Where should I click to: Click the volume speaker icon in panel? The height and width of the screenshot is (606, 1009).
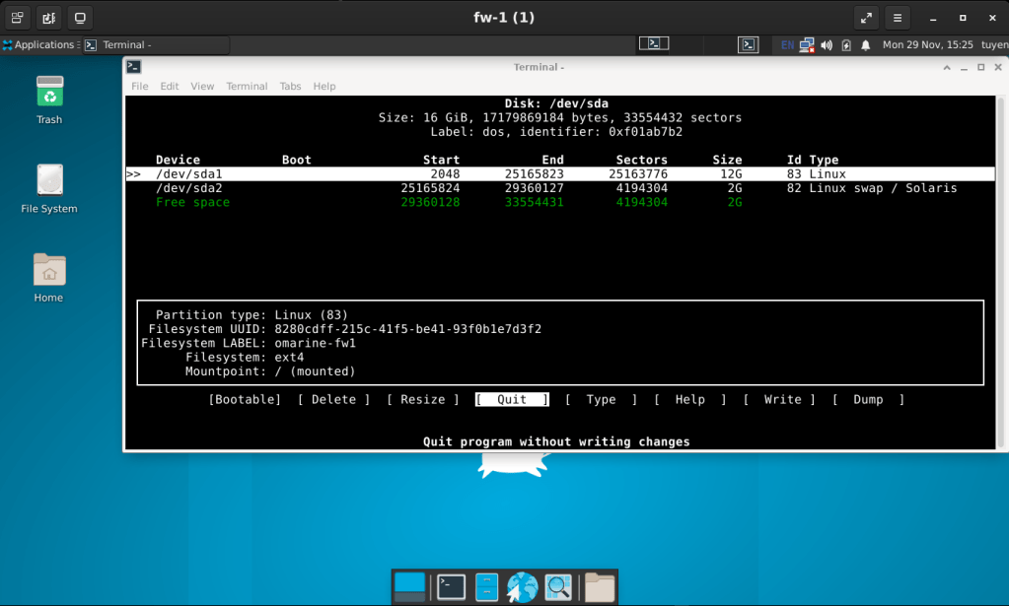827,45
